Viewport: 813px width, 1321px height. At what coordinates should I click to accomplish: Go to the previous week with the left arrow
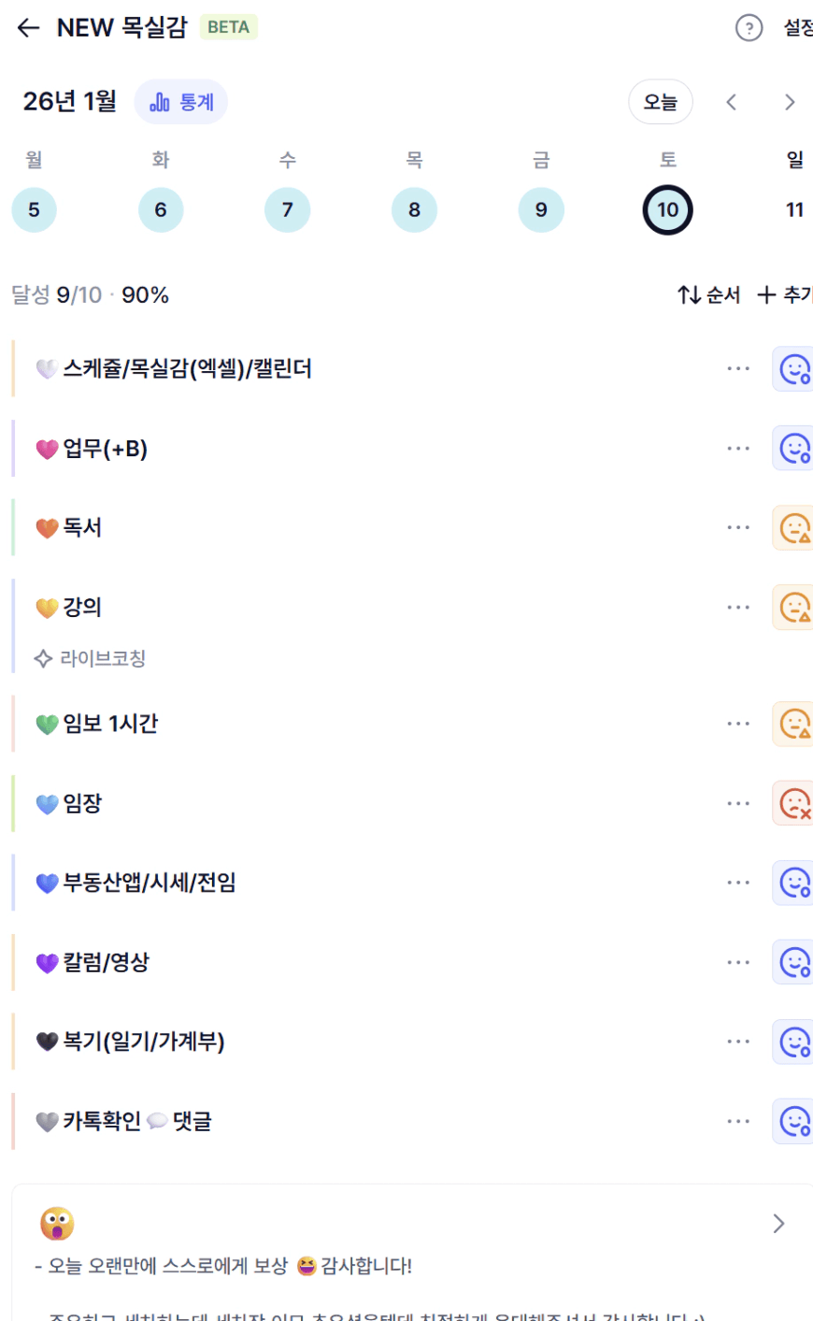[732, 102]
